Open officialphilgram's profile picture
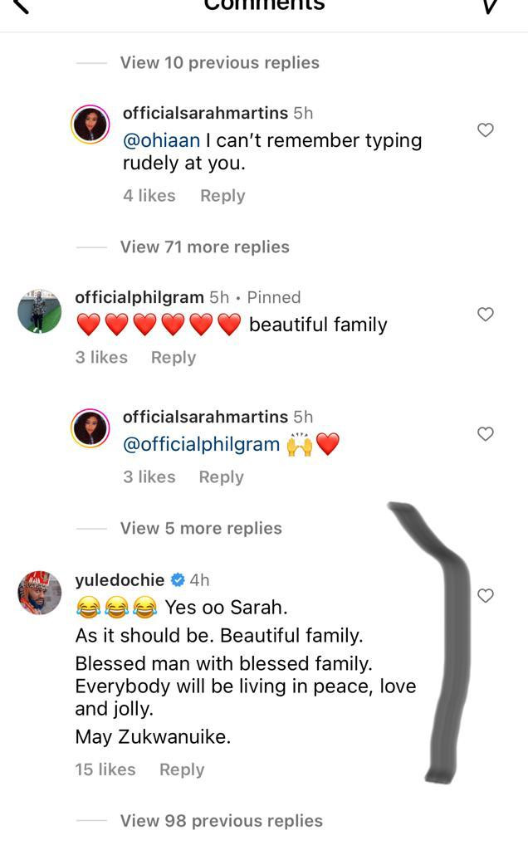 pyautogui.click(x=39, y=311)
